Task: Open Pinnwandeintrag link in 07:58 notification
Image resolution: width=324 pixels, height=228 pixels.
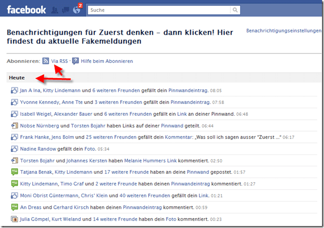Action: tap(190, 102)
